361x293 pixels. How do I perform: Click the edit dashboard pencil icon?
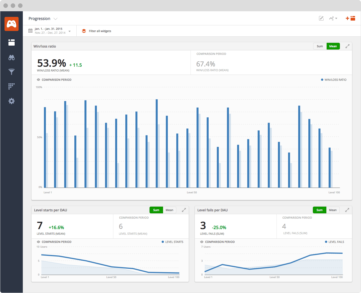(321, 18)
